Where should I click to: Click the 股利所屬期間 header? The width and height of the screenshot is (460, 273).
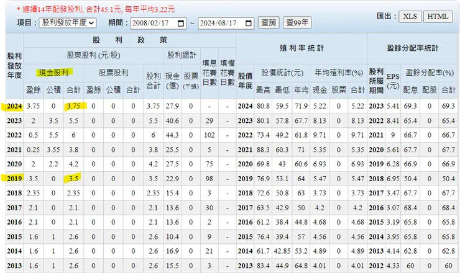point(376,81)
